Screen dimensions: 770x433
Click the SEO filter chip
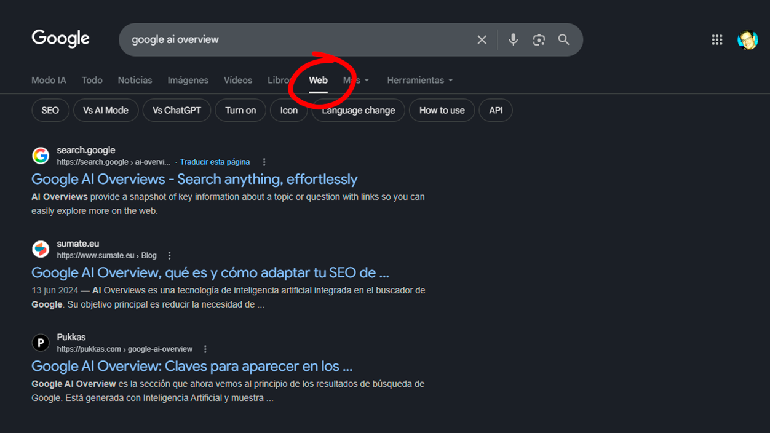pos(50,111)
